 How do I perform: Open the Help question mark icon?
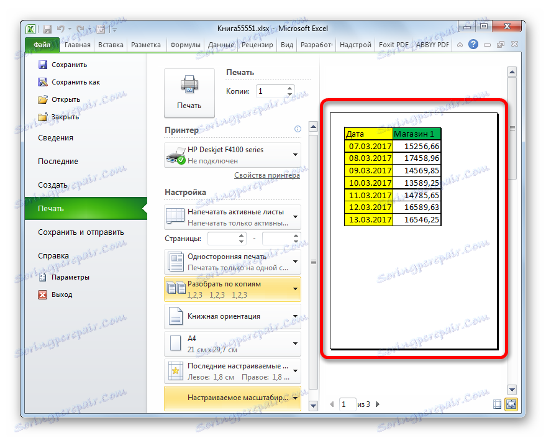pyautogui.click(x=473, y=45)
